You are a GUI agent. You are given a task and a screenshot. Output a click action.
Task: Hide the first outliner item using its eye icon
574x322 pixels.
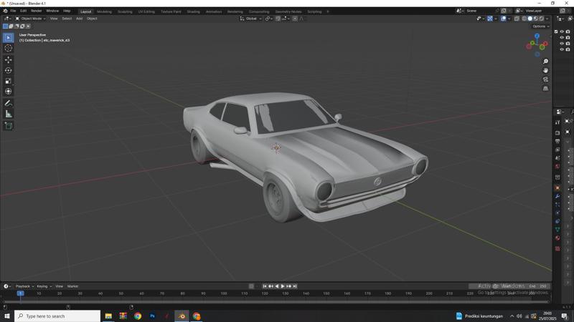[x=562, y=31]
